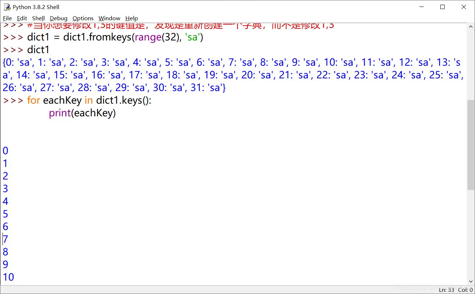Open the File menu
The image size is (475, 294).
tap(7, 18)
